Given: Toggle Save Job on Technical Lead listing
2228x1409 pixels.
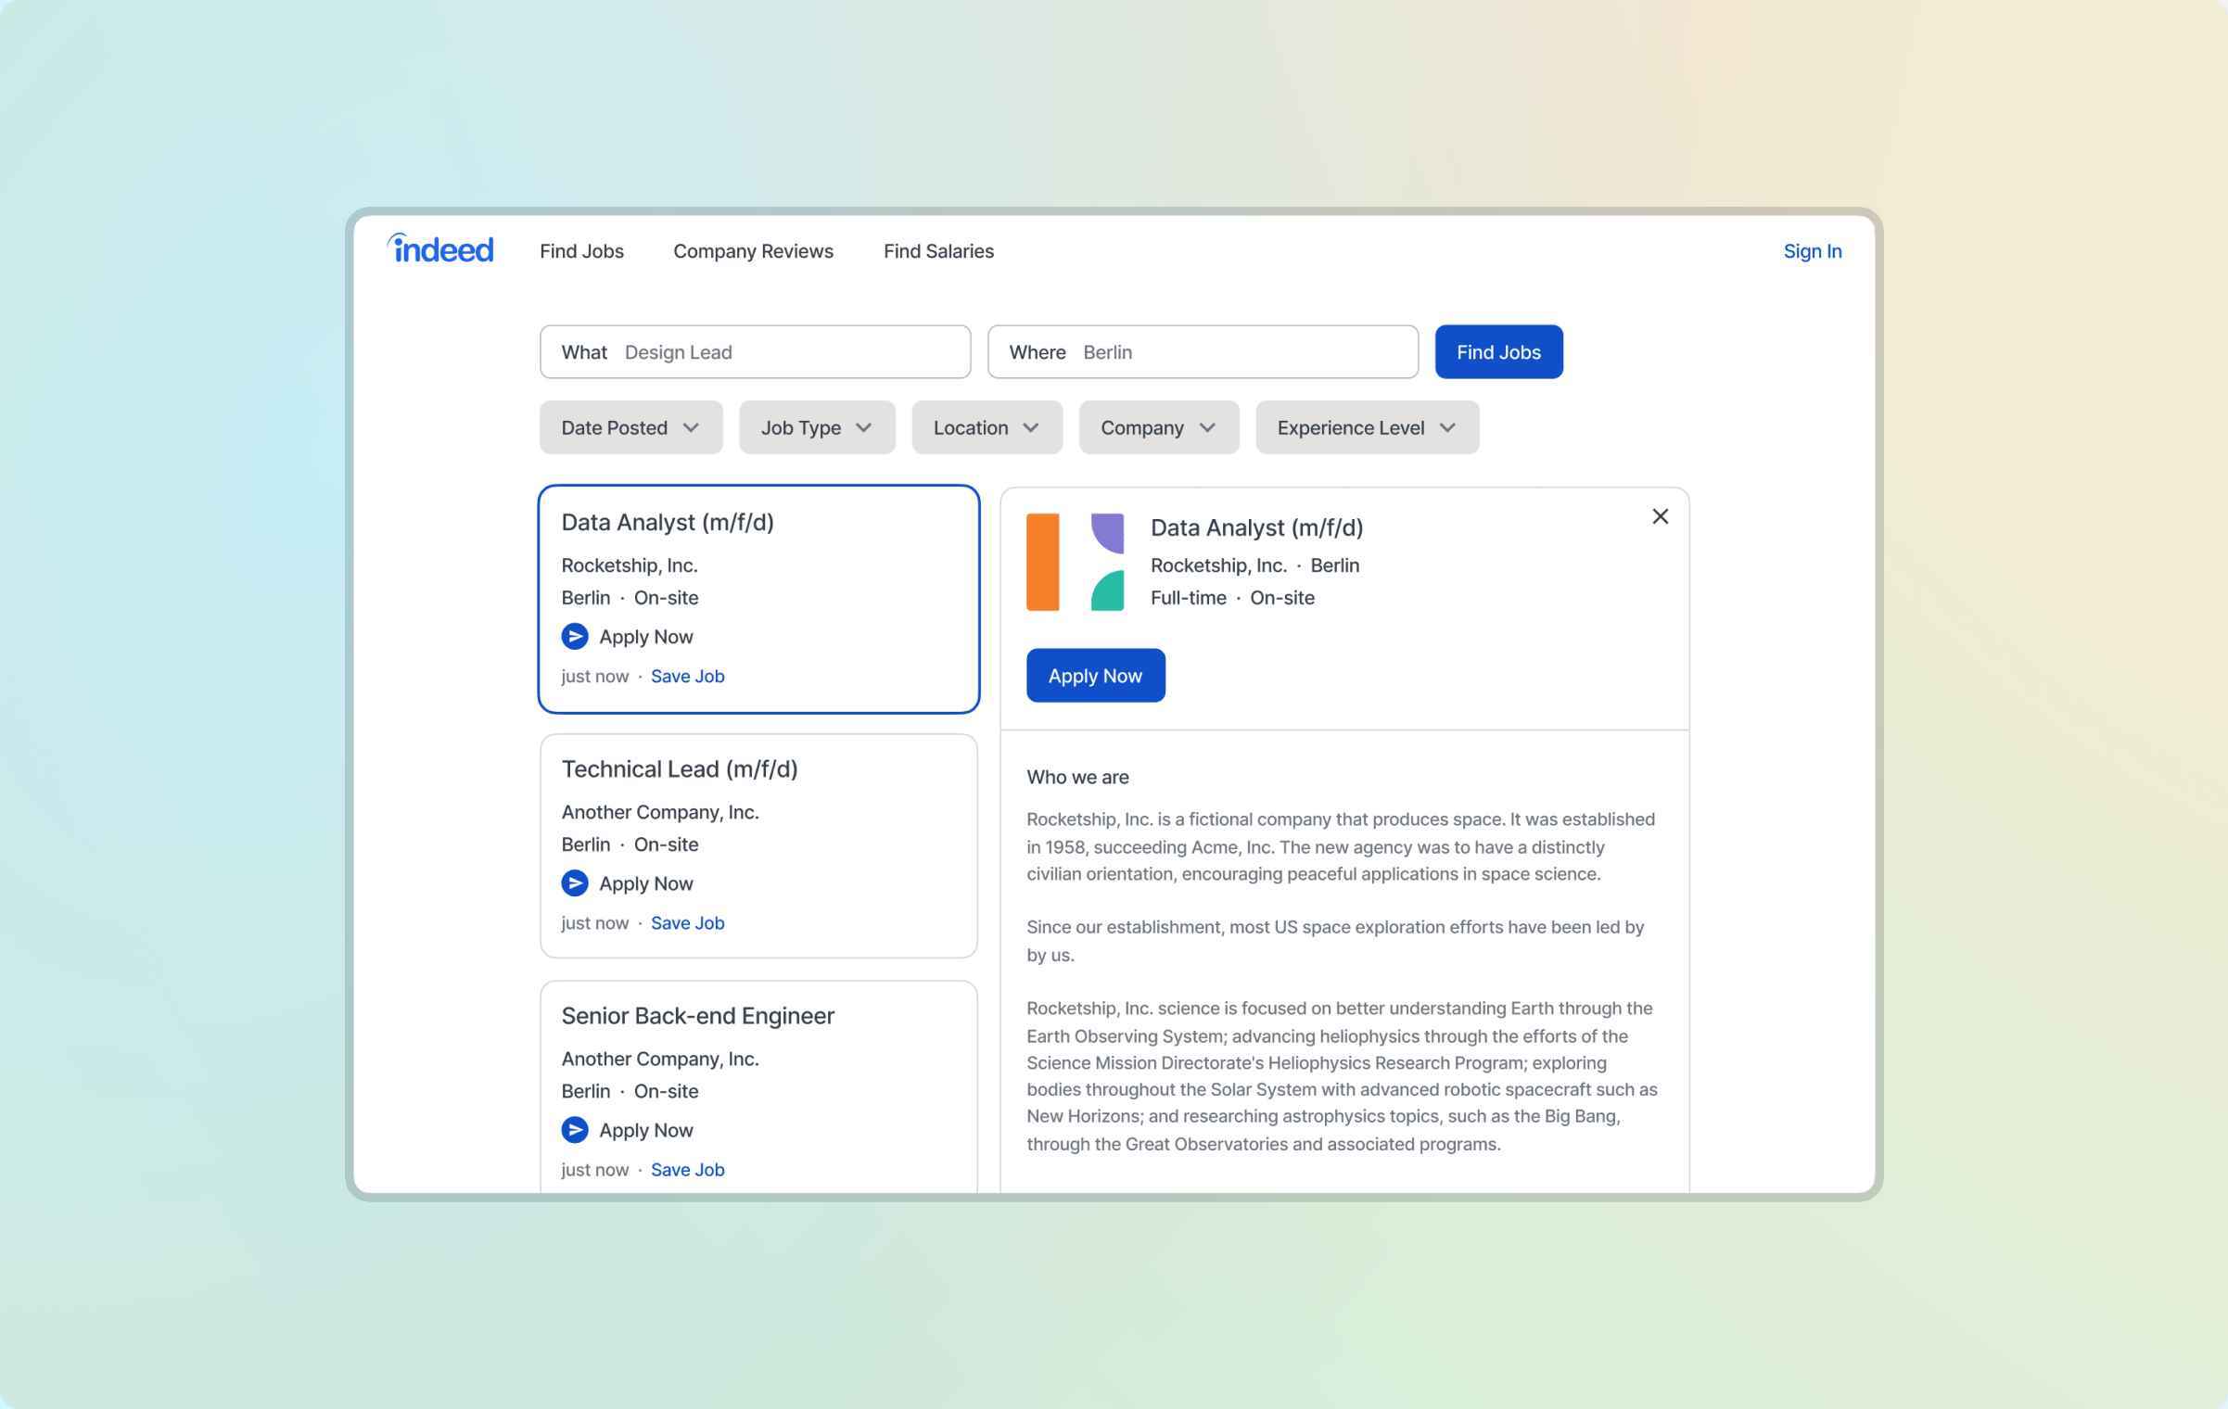Looking at the screenshot, I should (686, 922).
